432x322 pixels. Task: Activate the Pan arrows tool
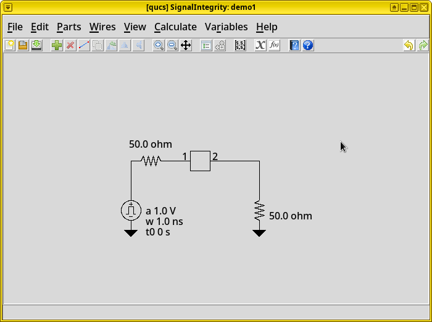[x=186, y=45]
